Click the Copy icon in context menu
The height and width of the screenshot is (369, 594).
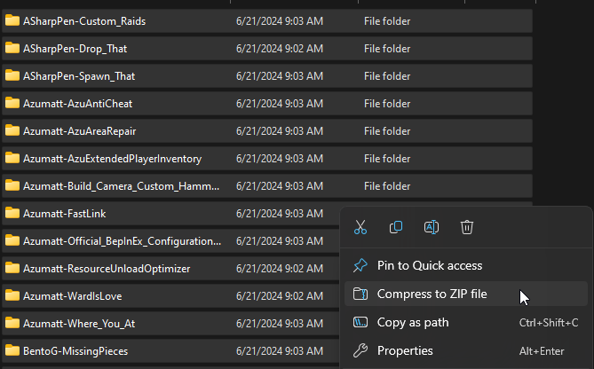pos(396,227)
